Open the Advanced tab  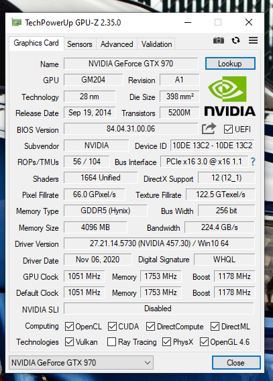click(x=117, y=44)
